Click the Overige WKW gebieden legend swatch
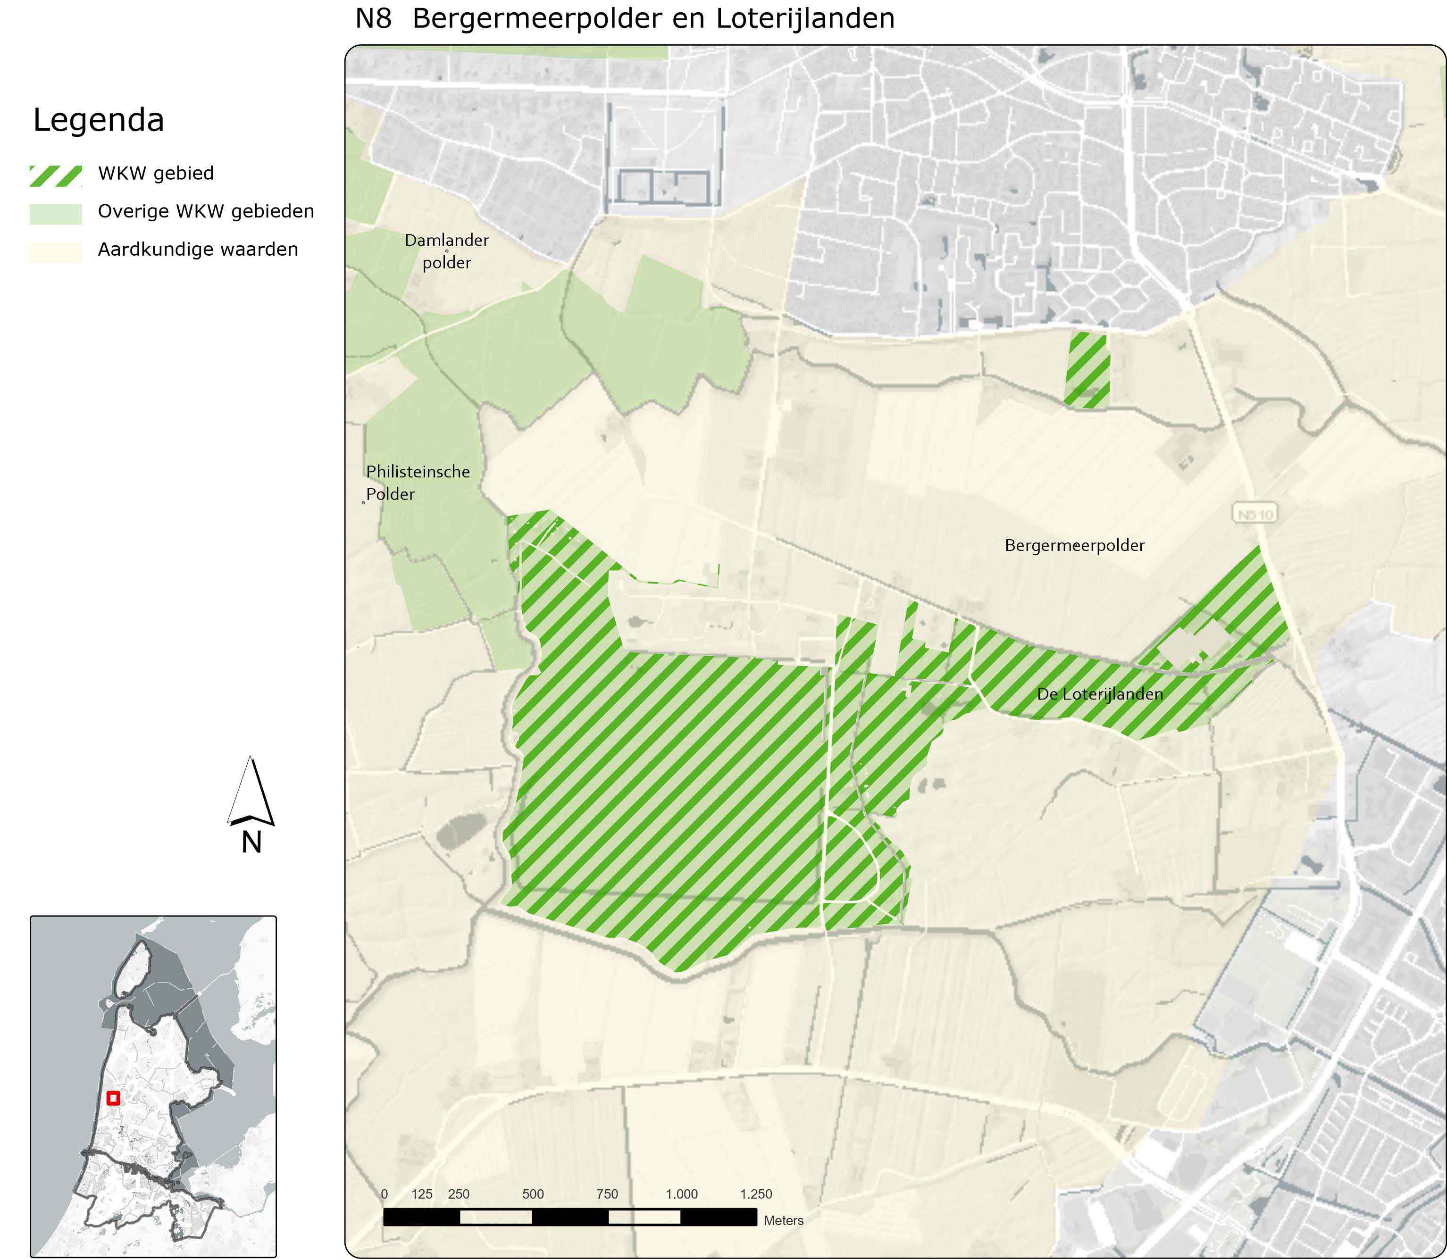Screen dimensions: 1447x1259 56,214
